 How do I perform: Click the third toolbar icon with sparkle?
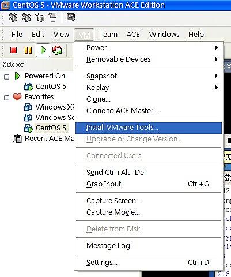tap(40, 17)
